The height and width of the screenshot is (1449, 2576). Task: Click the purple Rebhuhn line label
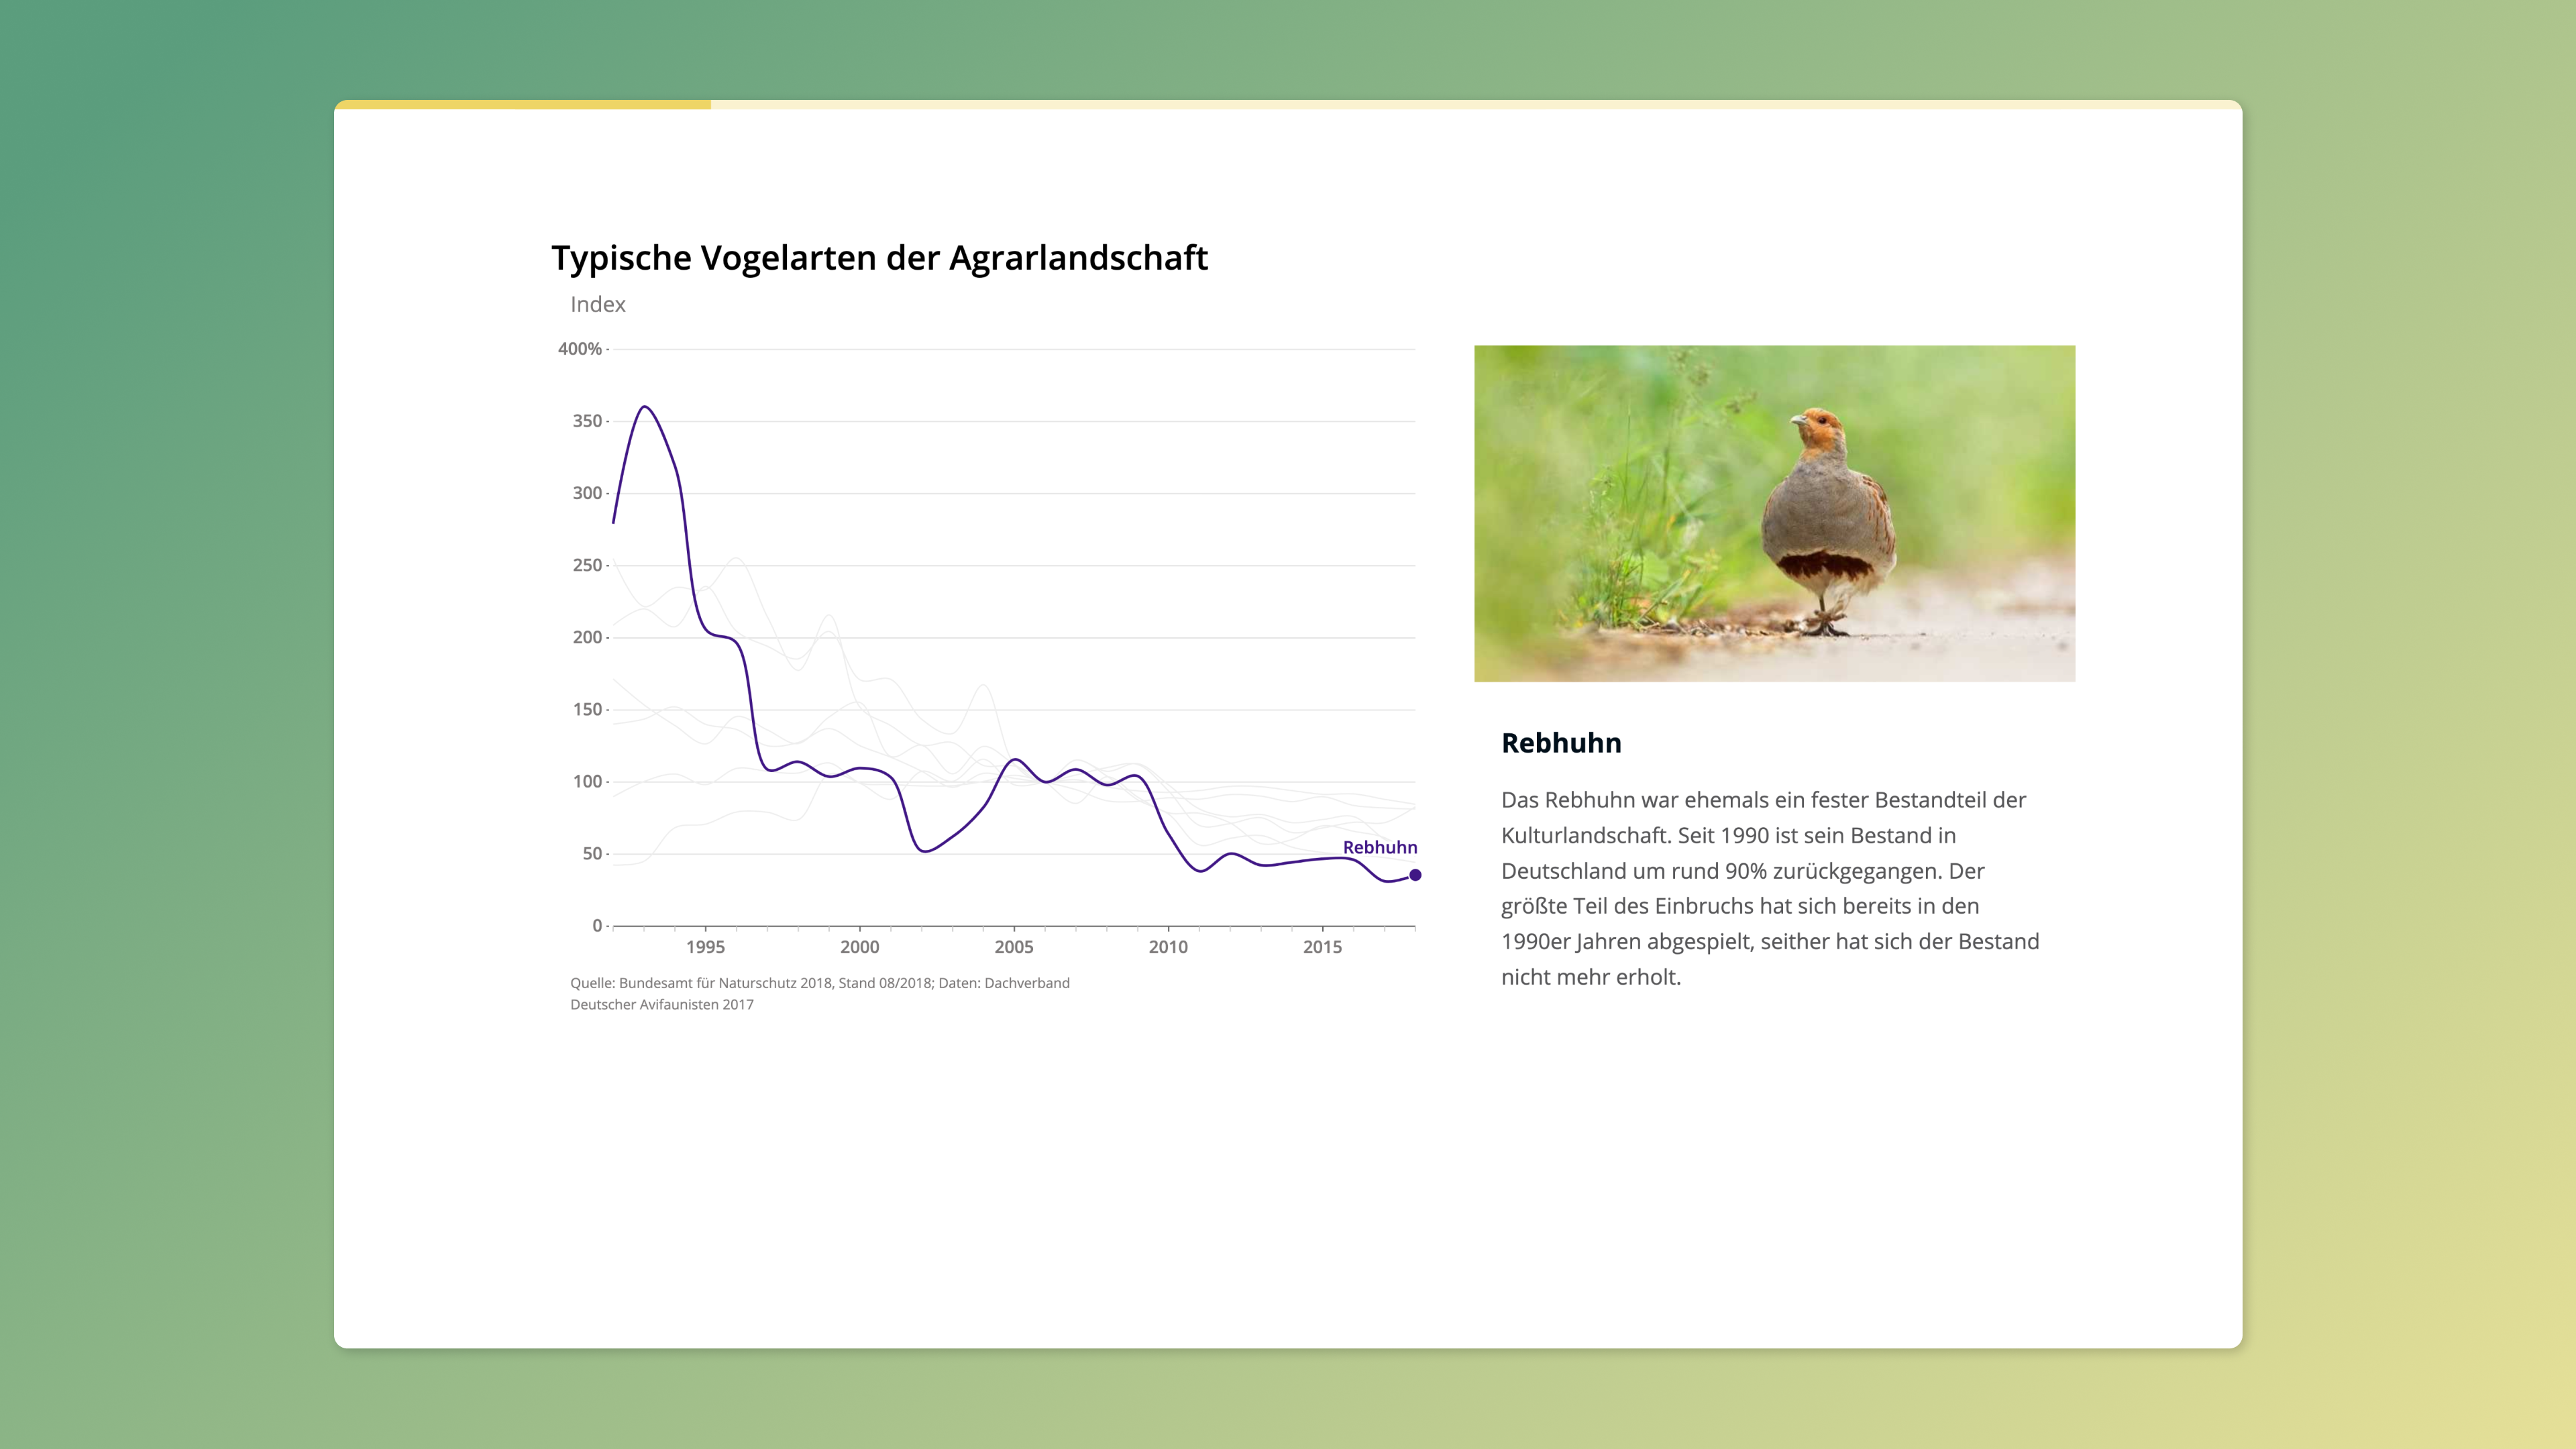coord(1379,847)
